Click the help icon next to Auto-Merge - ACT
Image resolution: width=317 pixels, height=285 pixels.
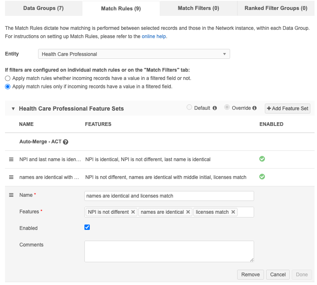pyautogui.click(x=65, y=142)
